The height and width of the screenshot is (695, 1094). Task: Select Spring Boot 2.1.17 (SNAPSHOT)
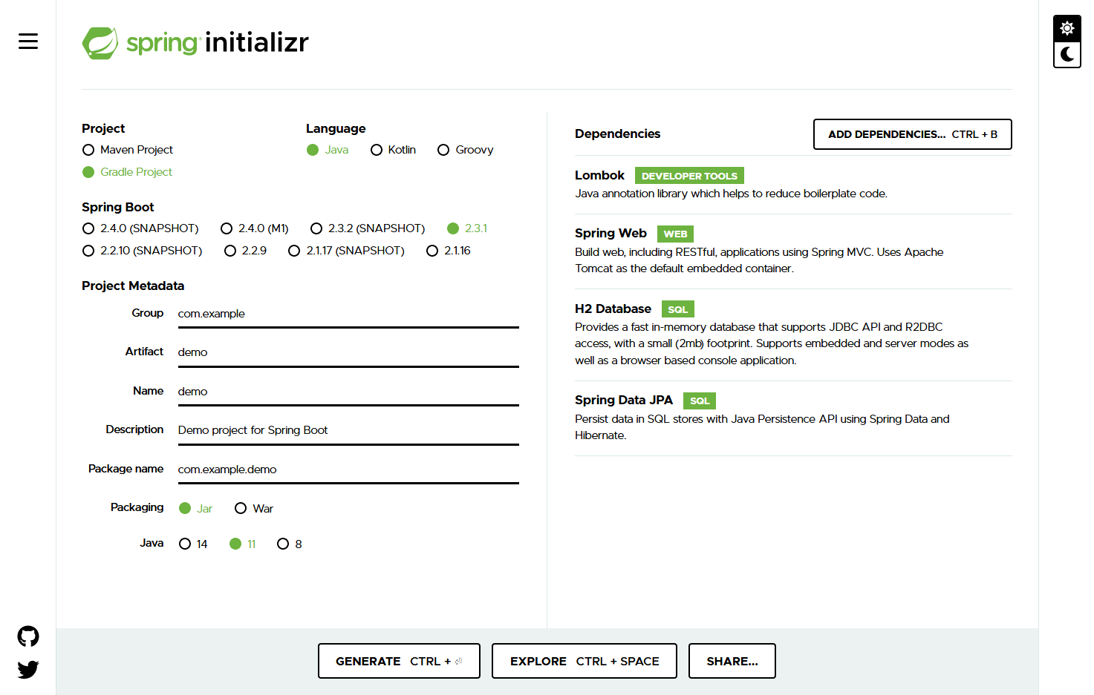(346, 251)
